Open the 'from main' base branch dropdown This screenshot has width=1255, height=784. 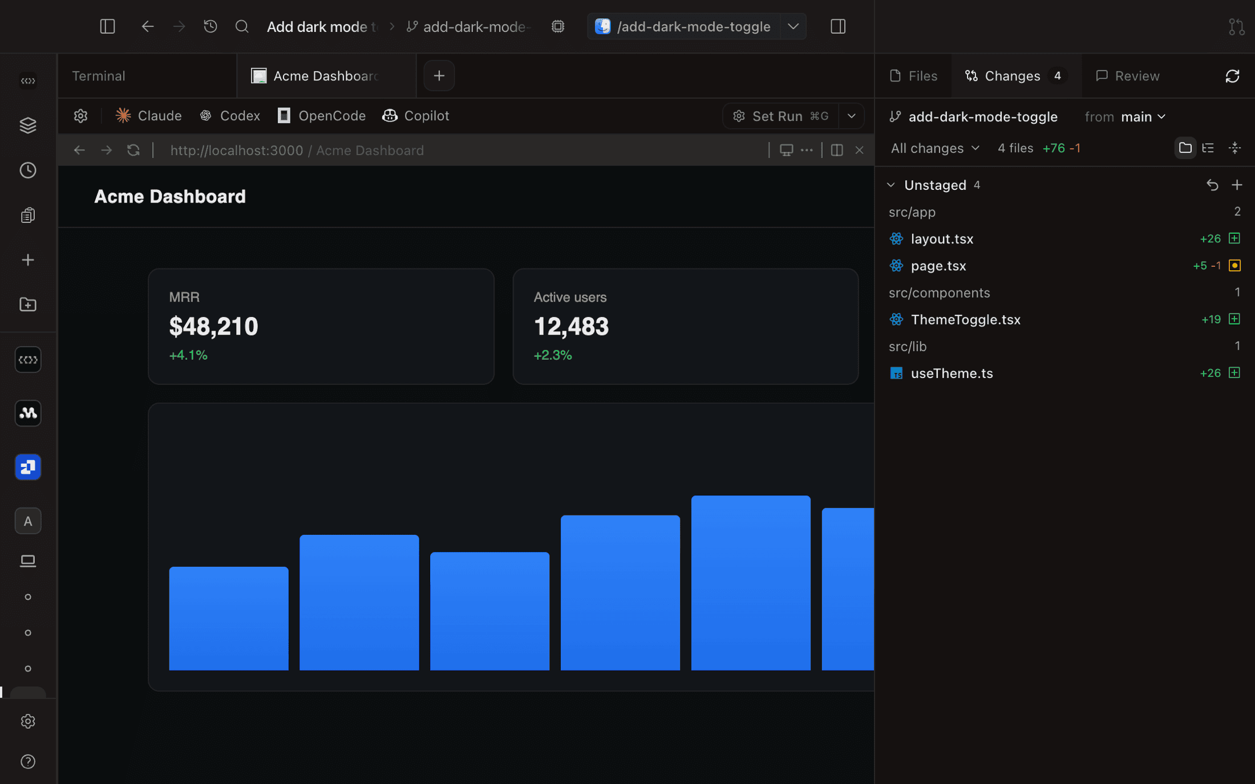1126,117
